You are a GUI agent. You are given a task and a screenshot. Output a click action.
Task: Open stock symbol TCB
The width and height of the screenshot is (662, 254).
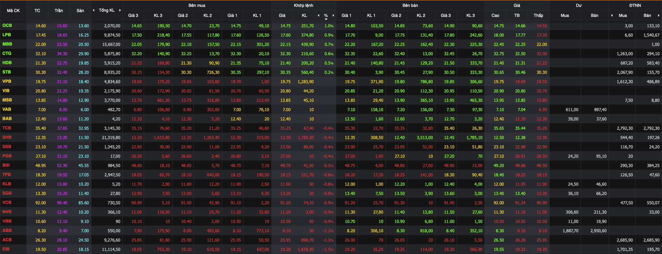[x=7, y=128]
